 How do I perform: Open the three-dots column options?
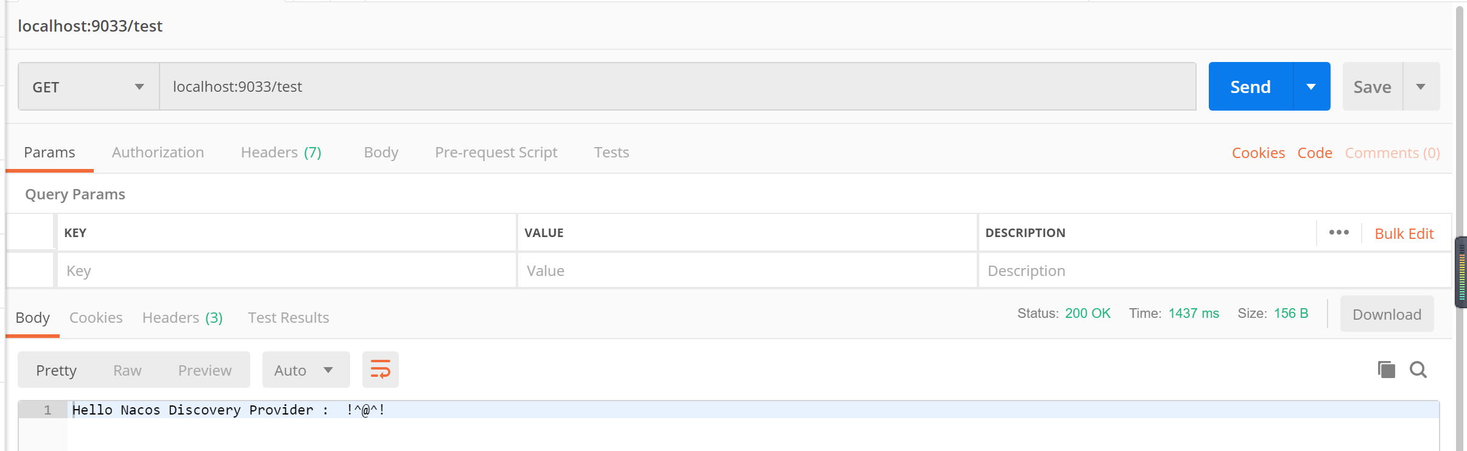pos(1339,233)
